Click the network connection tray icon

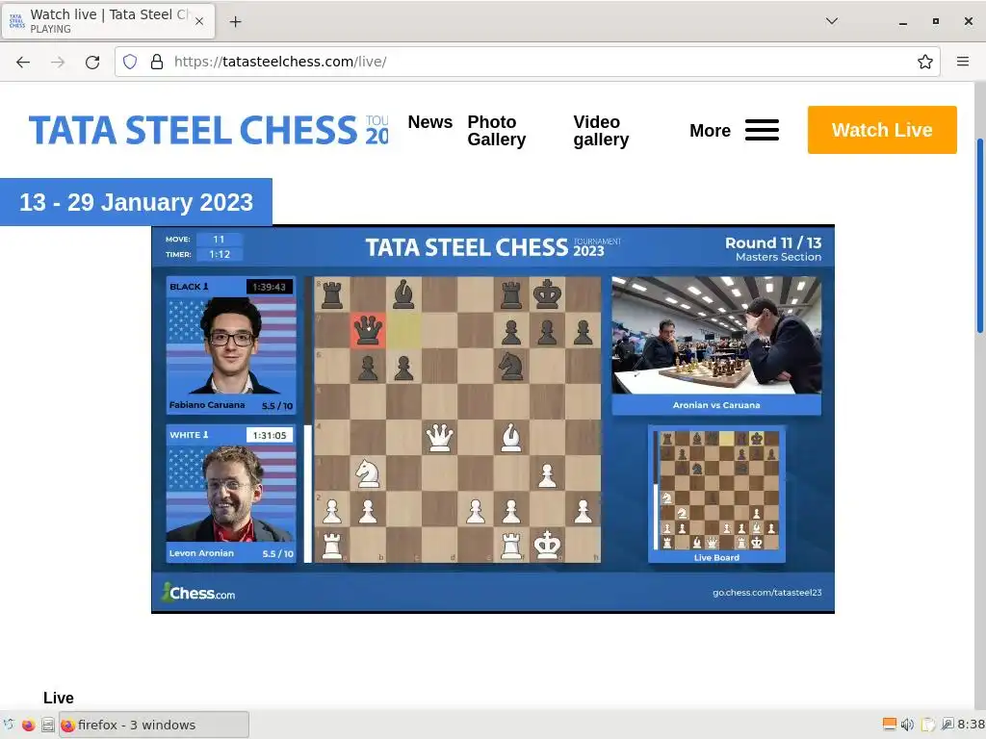point(947,725)
